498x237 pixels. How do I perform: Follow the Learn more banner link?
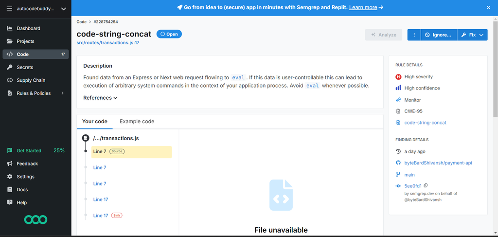[363, 7]
